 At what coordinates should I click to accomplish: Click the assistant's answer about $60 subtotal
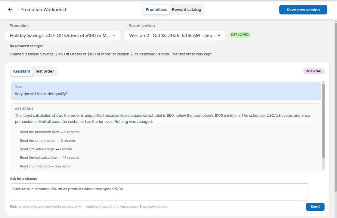coord(163,118)
